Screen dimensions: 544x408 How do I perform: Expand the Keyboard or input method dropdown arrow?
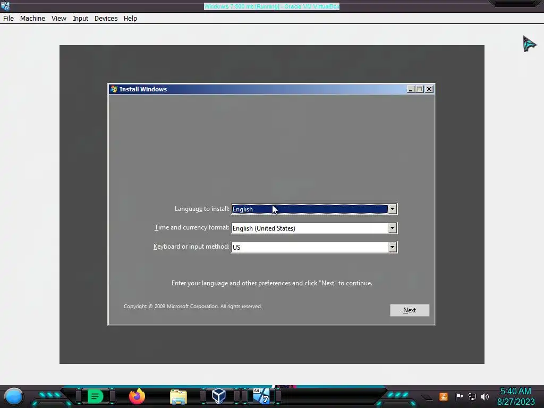click(392, 247)
